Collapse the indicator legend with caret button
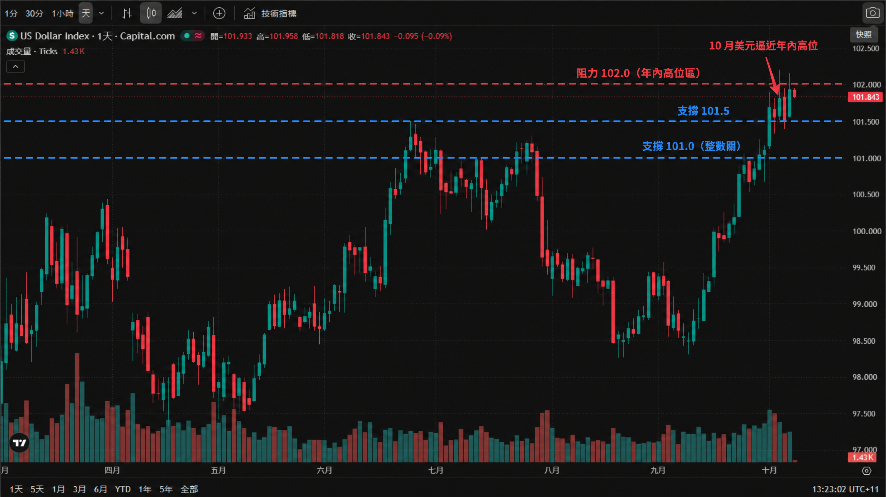The height and width of the screenshot is (497, 886). tap(16, 66)
